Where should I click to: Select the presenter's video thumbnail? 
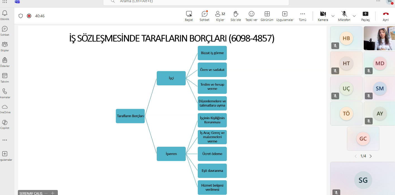point(379,38)
